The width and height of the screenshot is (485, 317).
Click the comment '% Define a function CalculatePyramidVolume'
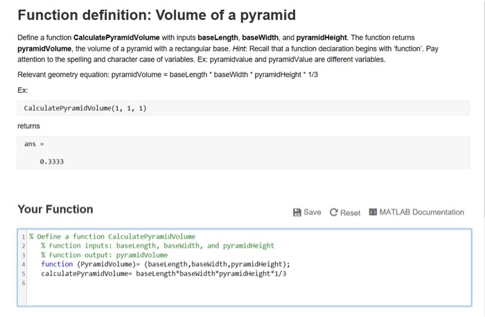coord(112,237)
